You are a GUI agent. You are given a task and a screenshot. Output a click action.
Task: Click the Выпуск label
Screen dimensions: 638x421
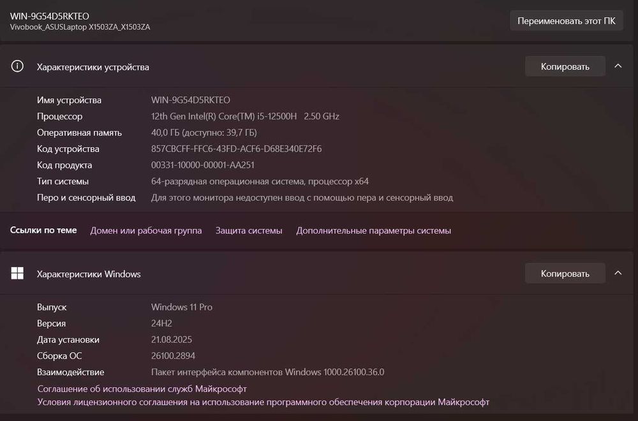tap(52, 307)
